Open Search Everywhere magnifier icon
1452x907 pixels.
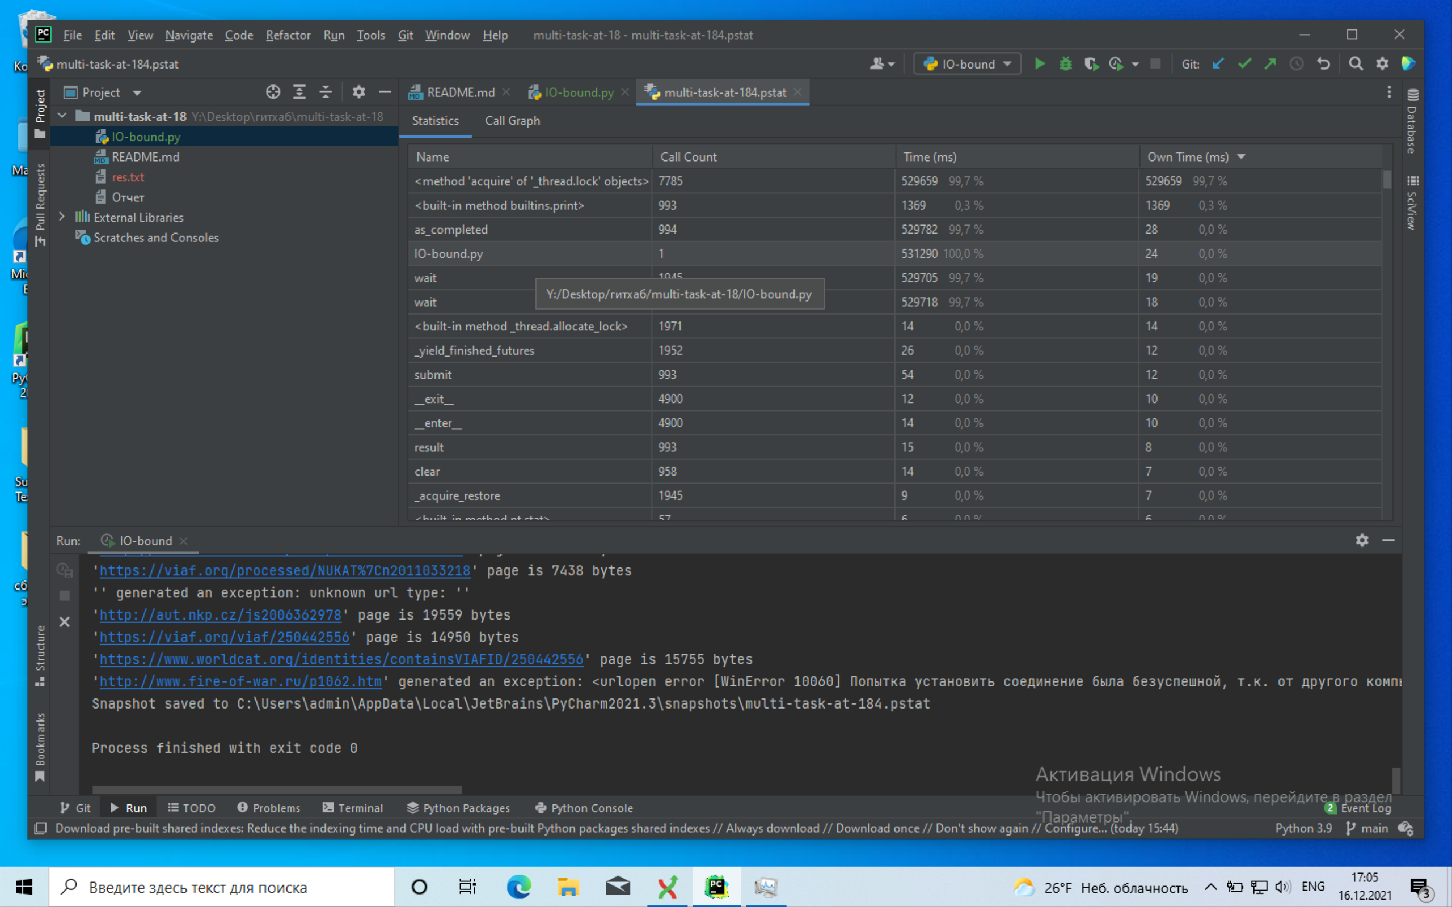point(1356,63)
